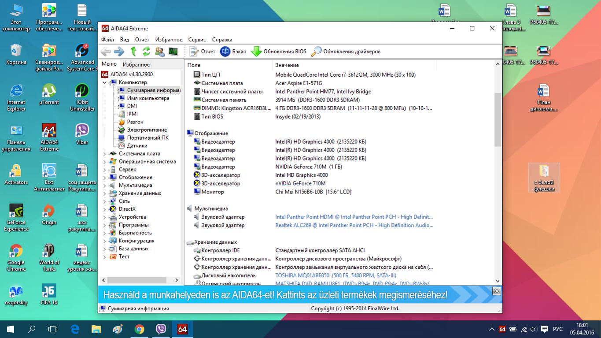Click Обновления BIOS toolbar button
Image resolution: width=601 pixels, height=338 pixels.
279,52
